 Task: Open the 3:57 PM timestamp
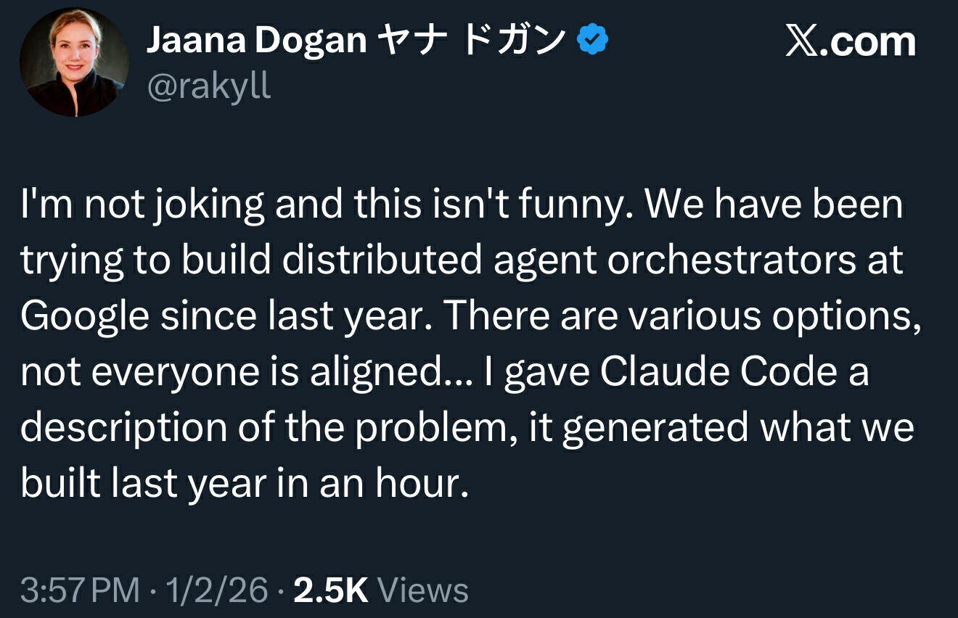80,590
